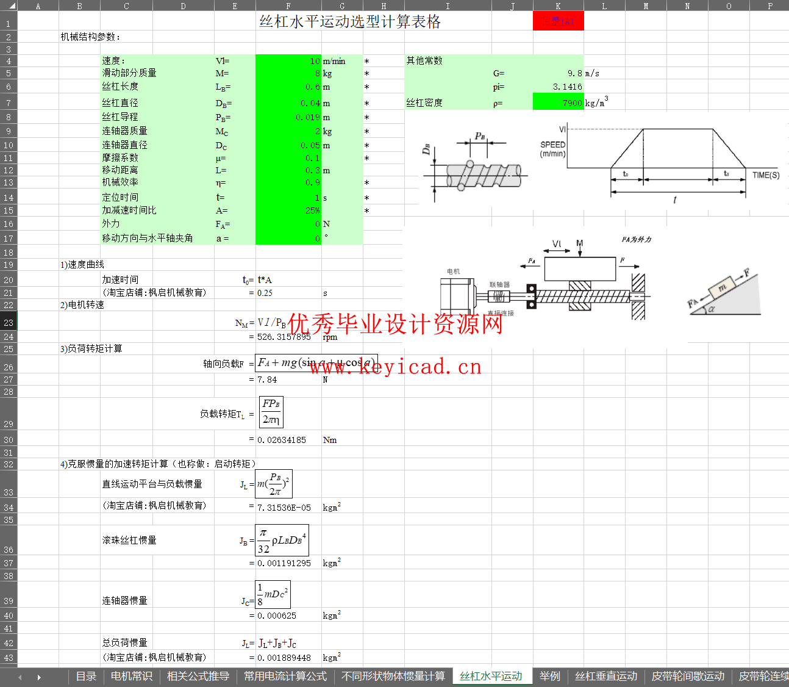789x687 pixels.
Task: Click the select-all corner of the grid
Action: point(9,5)
